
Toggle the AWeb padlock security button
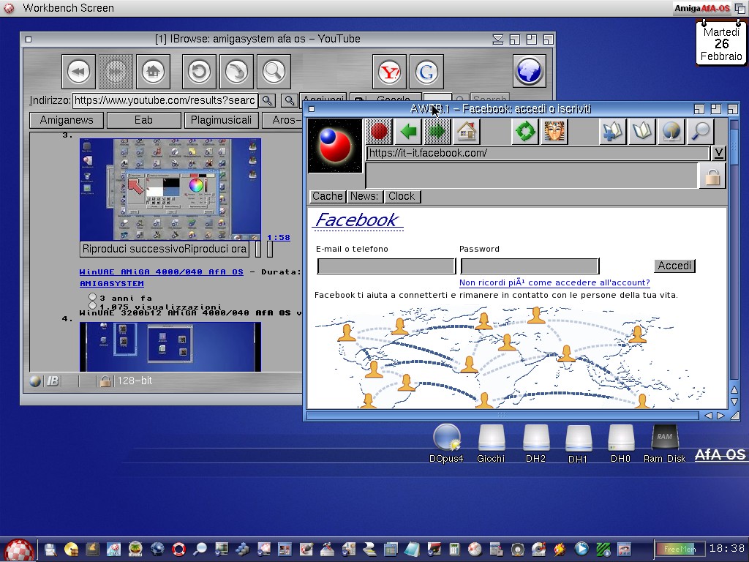712,176
